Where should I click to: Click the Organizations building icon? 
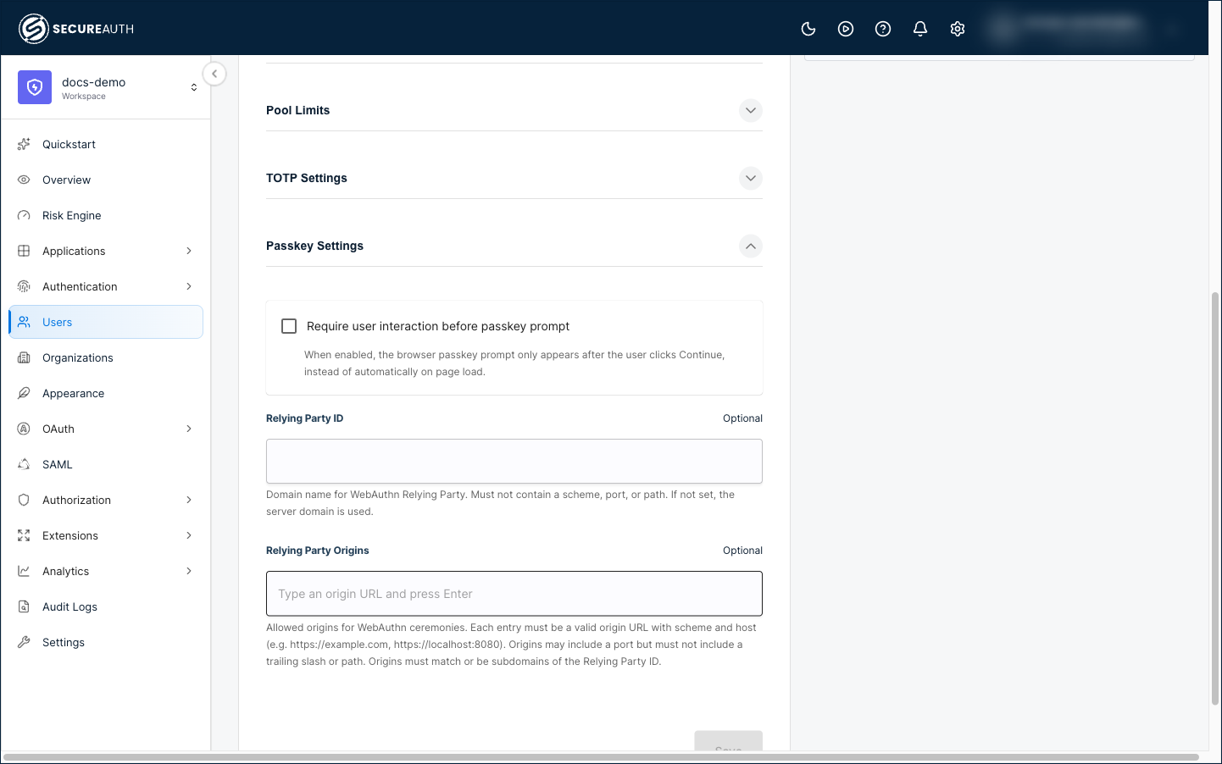[x=24, y=357]
